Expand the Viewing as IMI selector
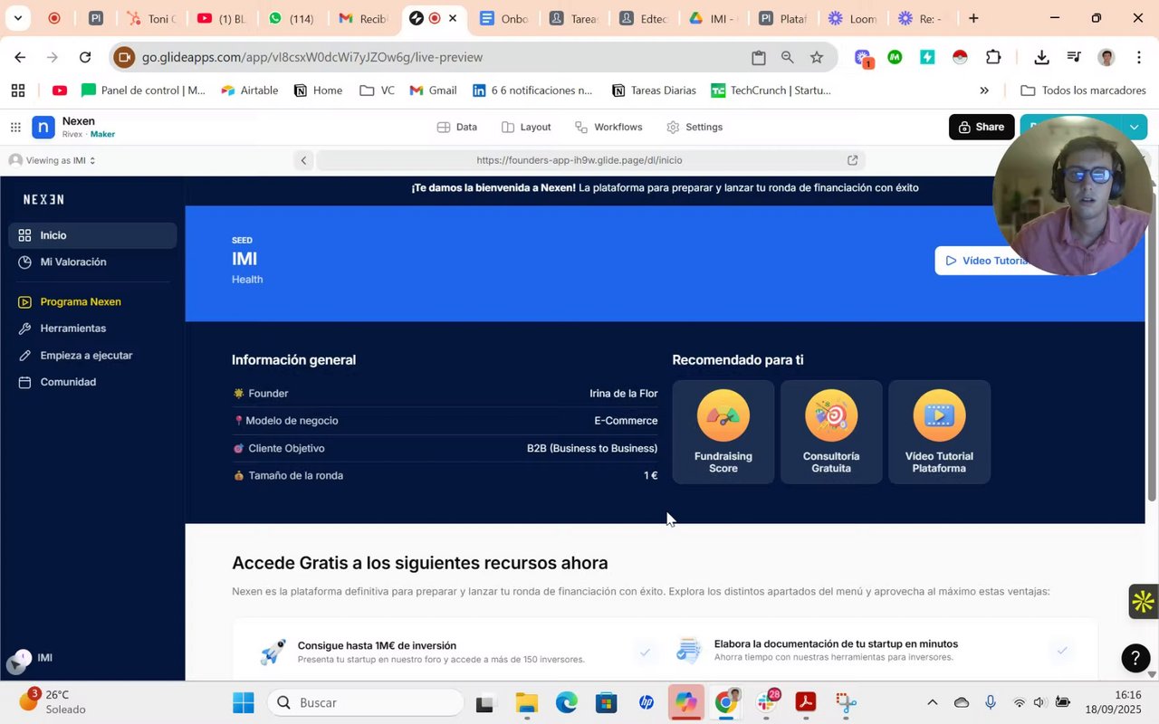Image resolution: width=1159 pixels, height=724 pixels. point(53,160)
